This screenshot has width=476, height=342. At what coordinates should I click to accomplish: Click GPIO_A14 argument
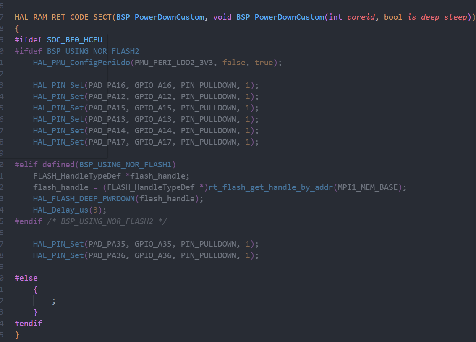click(x=153, y=131)
